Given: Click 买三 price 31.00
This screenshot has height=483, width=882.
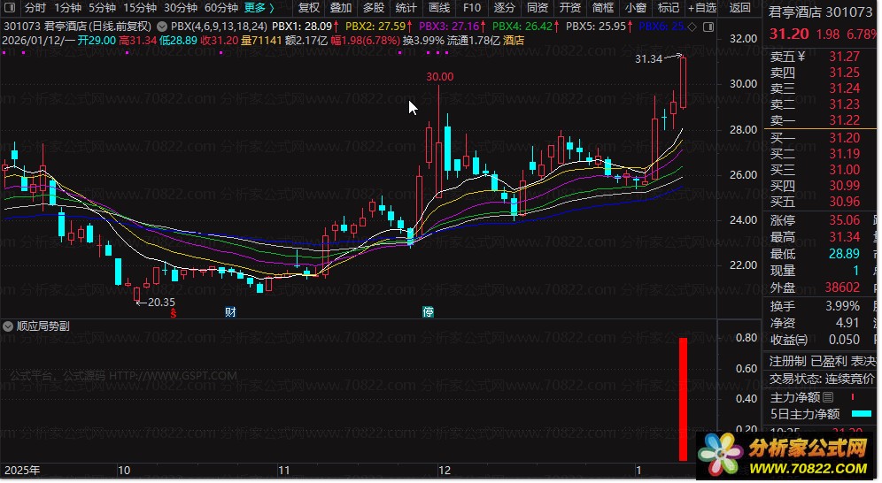Looking at the screenshot, I should tap(844, 170).
